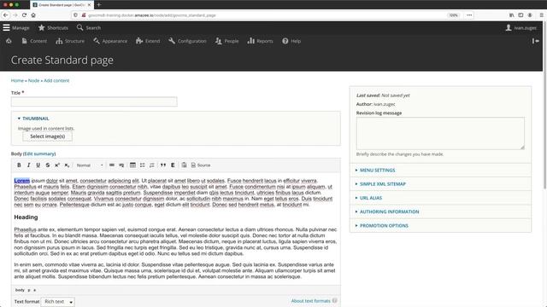Open the Manage hamburger menu
Image resolution: width=547 pixels, height=307 pixels.
(x=16, y=27)
